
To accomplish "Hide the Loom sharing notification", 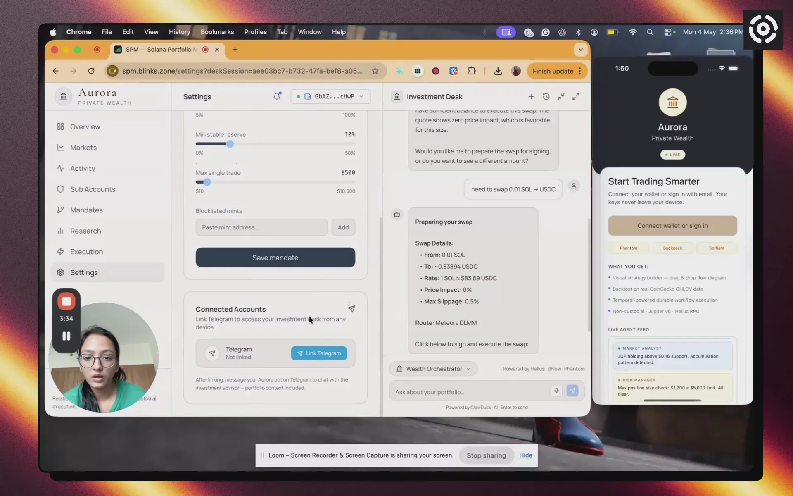I will point(525,455).
